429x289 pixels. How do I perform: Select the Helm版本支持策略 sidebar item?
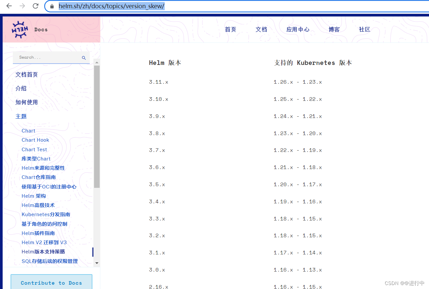(42, 251)
